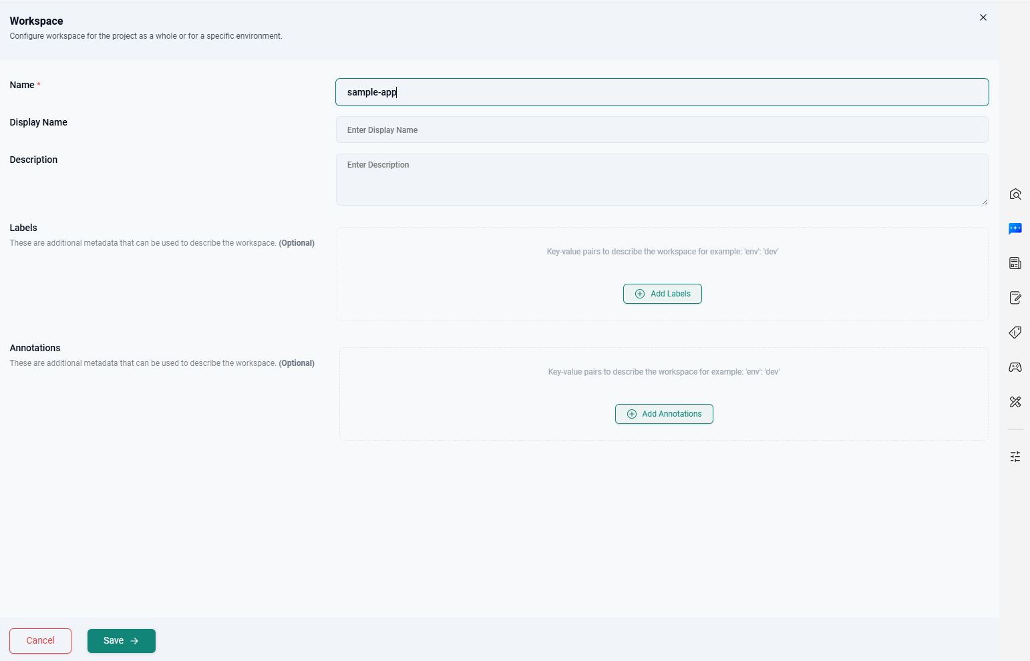Screen dimensions: 1030x661
Task: Click the plus icon inside Add Labels
Action: [641, 294]
